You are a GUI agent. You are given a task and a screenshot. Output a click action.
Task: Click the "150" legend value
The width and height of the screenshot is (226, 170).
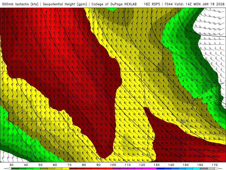click(186, 165)
